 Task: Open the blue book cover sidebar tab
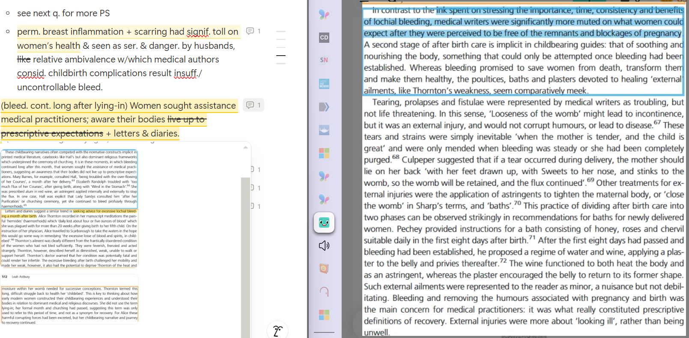tap(324, 84)
